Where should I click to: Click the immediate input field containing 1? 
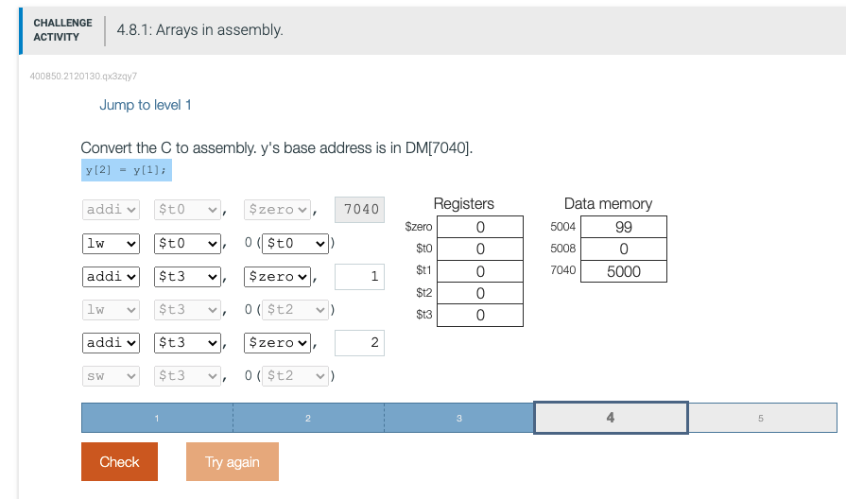[359, 277]
